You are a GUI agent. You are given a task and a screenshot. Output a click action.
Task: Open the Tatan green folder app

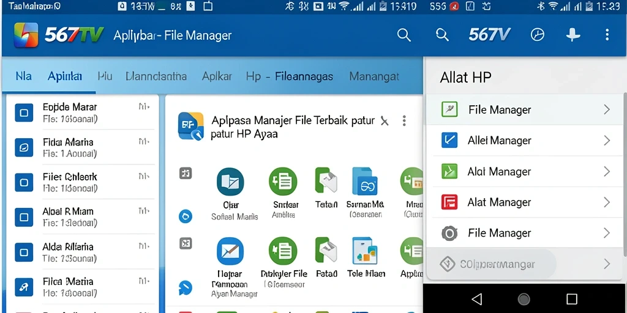point(326,182)
